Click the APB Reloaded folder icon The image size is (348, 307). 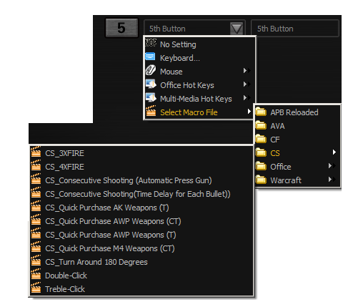[x=261, y=112]
